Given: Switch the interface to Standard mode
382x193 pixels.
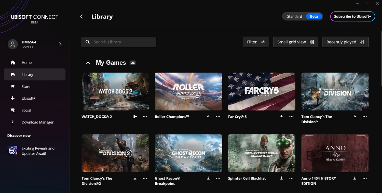Looking at the screenshot, I should pyautogui.click(x=294, y=16).
